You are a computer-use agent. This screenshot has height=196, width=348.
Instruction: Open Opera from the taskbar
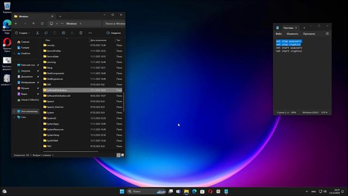click(210, 191)
